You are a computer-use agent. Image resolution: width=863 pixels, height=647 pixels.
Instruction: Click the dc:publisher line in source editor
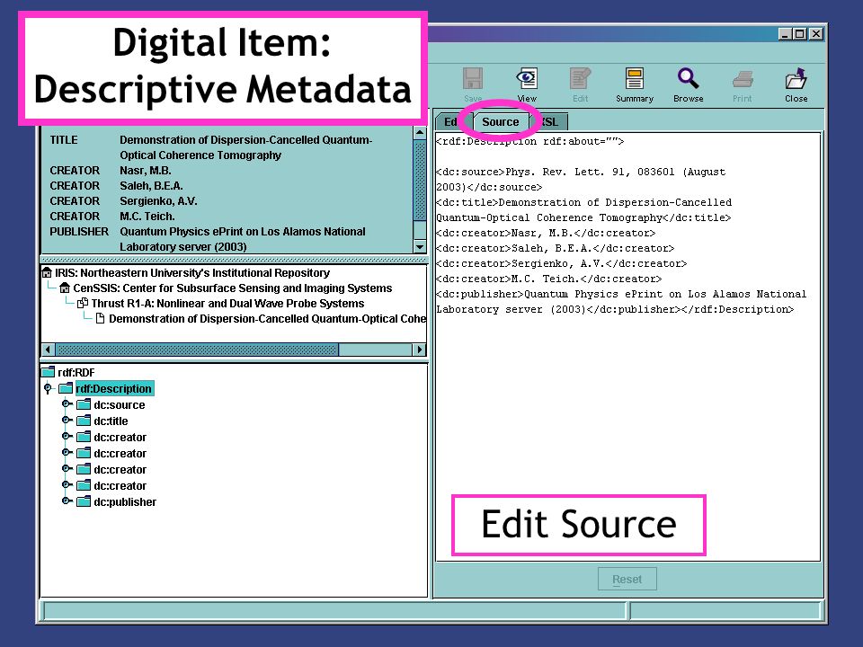pyautogui.click(x=621, y=302)
